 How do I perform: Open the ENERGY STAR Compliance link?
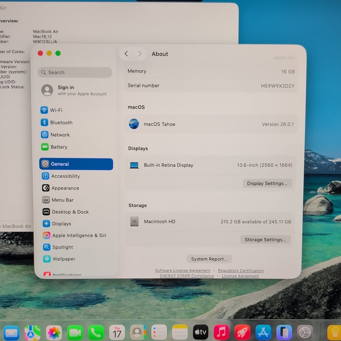(187, 276)
